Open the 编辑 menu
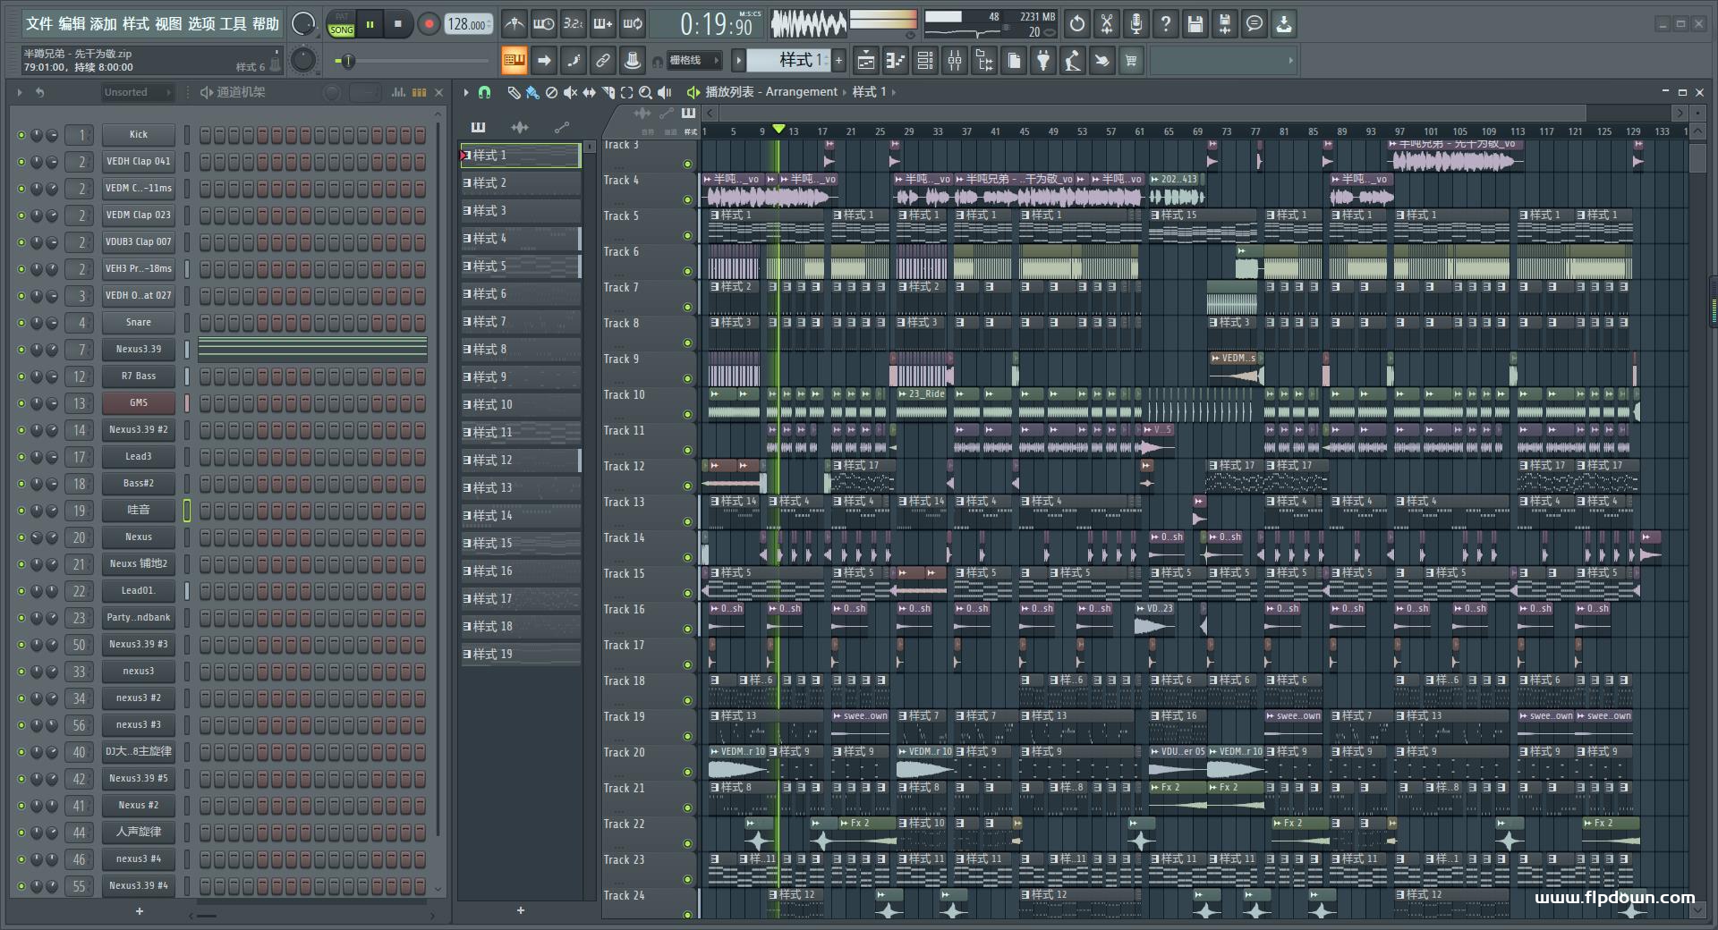The height and width of the screenshot is (930, 1718). tap(72, 24)
